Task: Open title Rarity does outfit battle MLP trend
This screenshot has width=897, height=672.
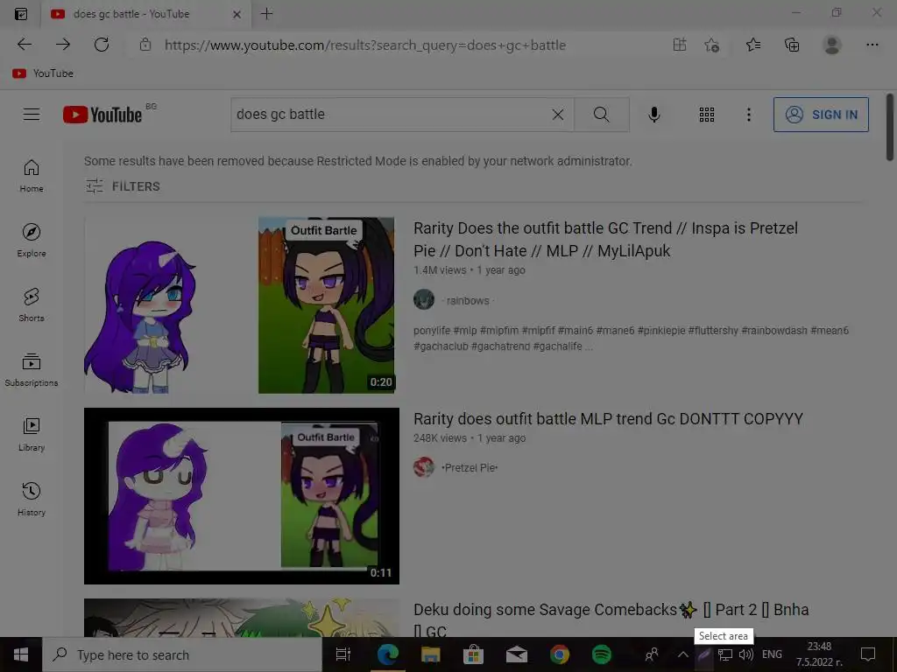Action: click(608, 419)
